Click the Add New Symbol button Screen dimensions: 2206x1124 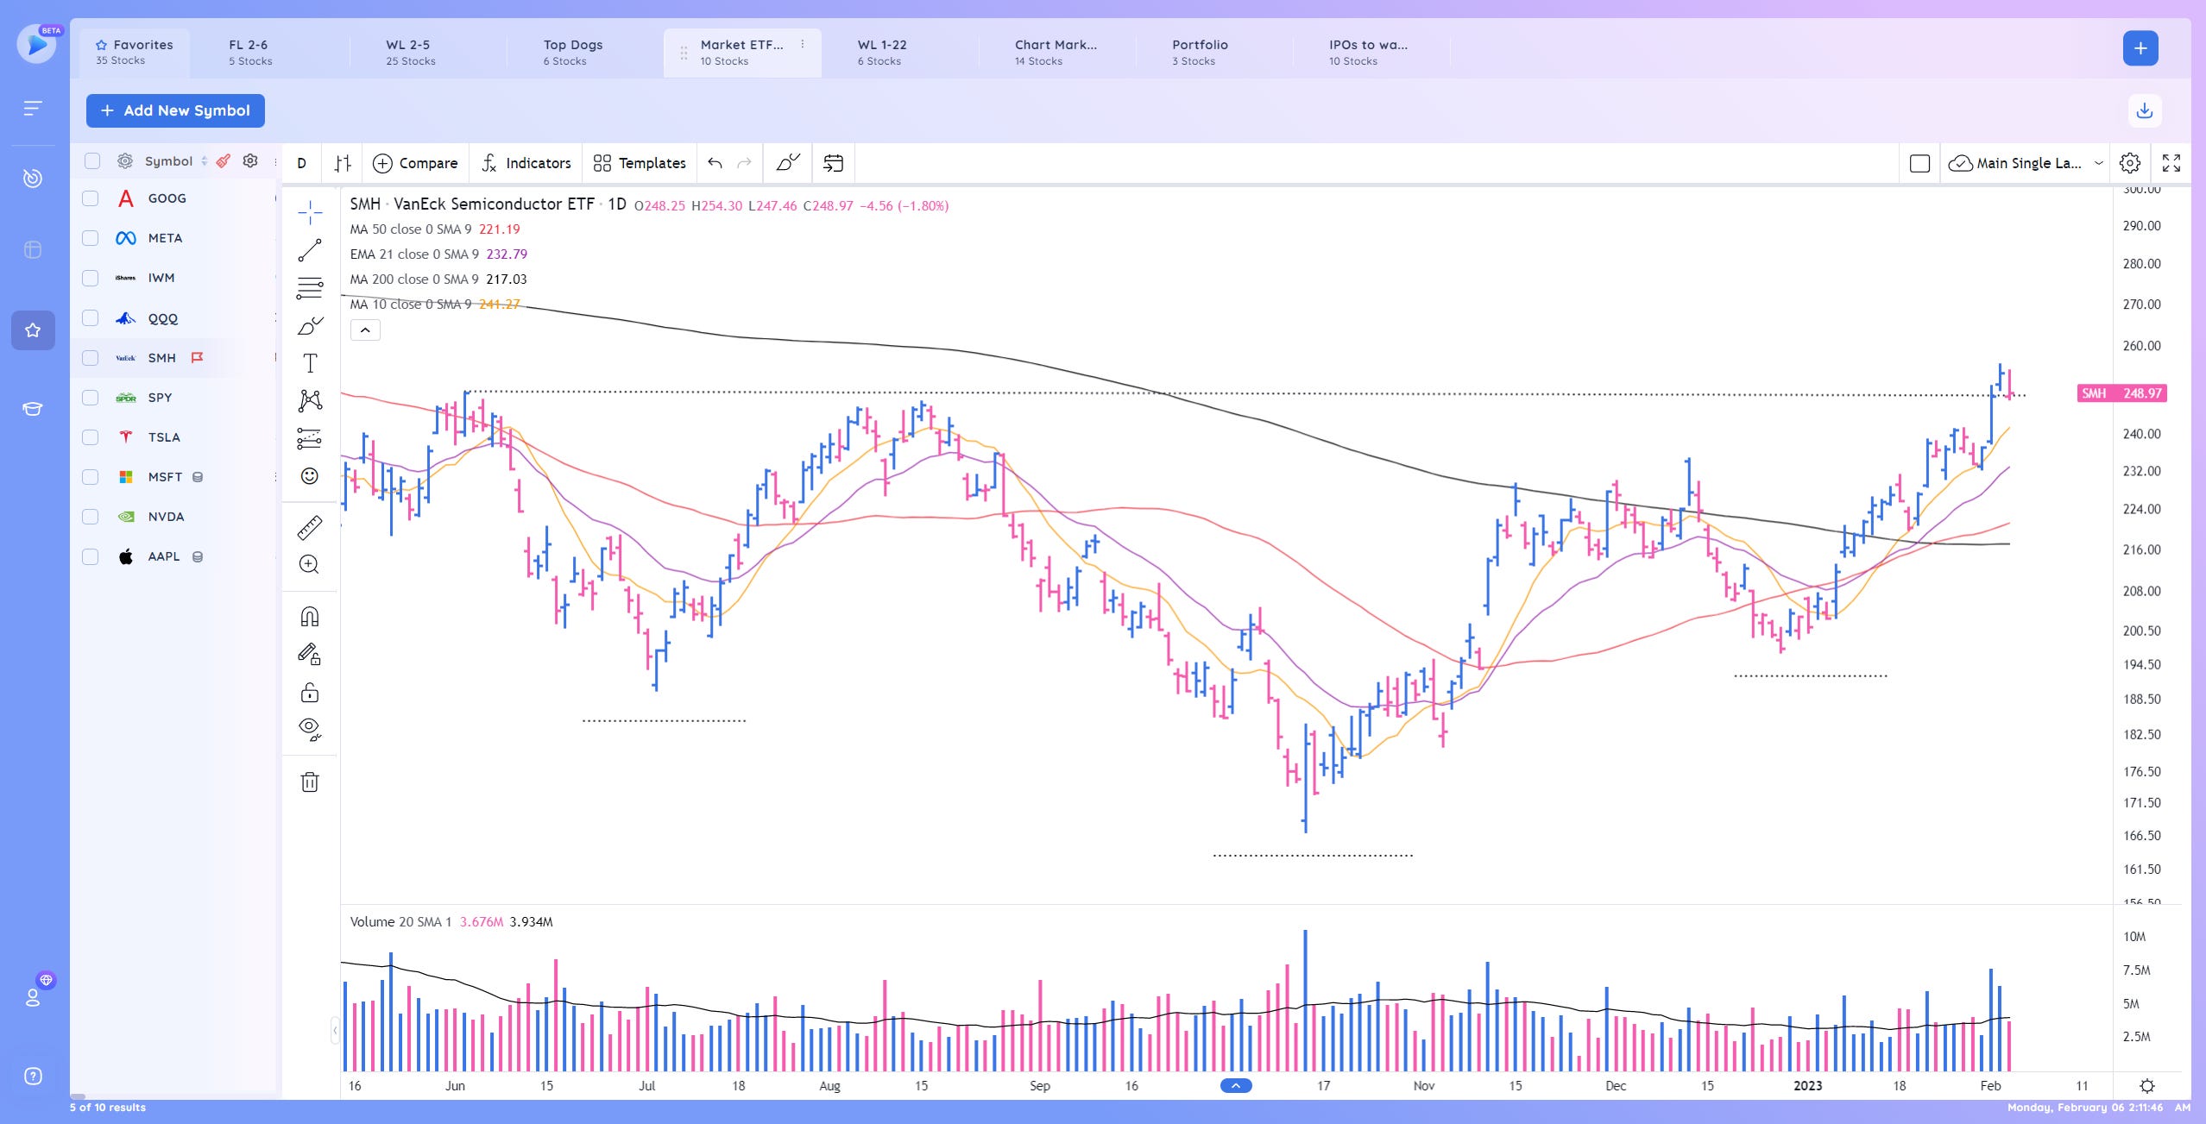pos(175,110)
